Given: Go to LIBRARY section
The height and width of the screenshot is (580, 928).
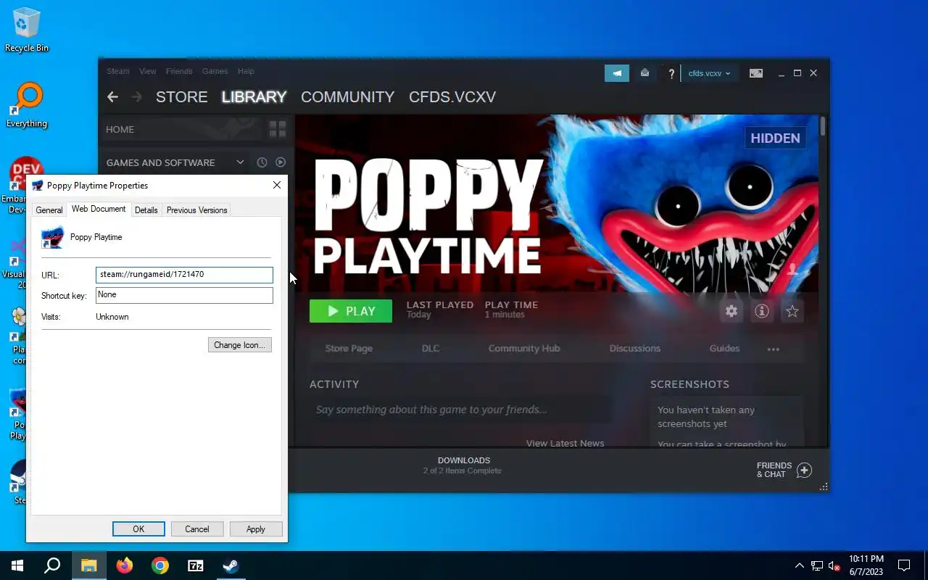Looking at the screenshot, I should point(254,96).
